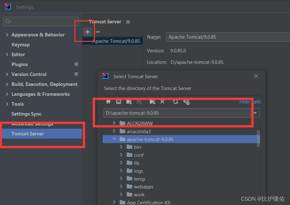
Task: Click the minus button to remove server
Action: 98,32
